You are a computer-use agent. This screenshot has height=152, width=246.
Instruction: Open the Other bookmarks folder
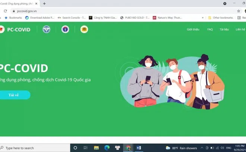click(221, 18)
